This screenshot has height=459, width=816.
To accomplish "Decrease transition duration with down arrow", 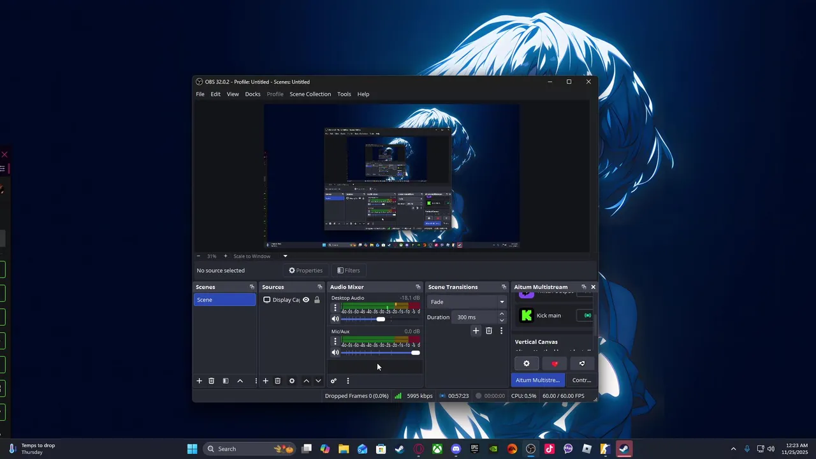I will 502,320.
